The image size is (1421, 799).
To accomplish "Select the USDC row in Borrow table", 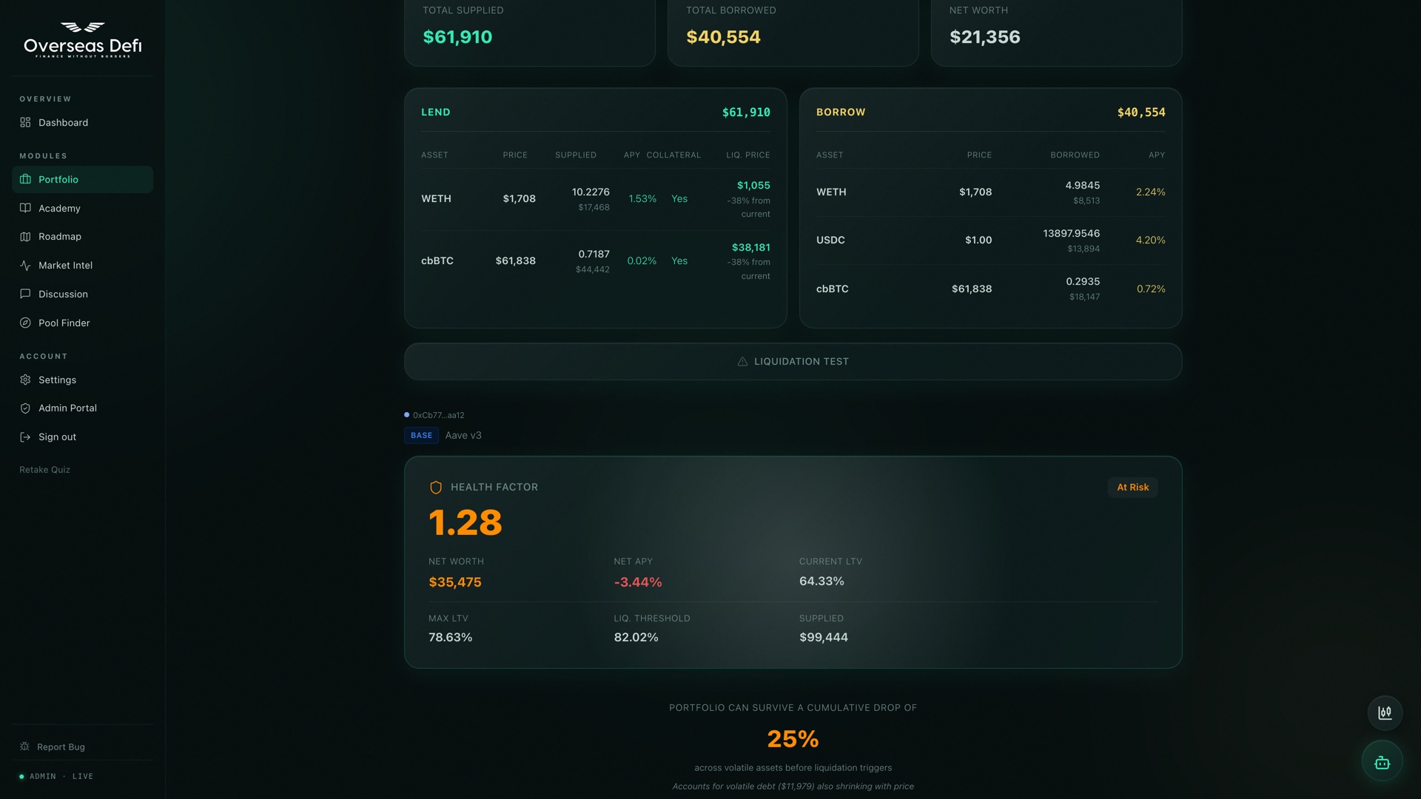I will pos(990,240).
